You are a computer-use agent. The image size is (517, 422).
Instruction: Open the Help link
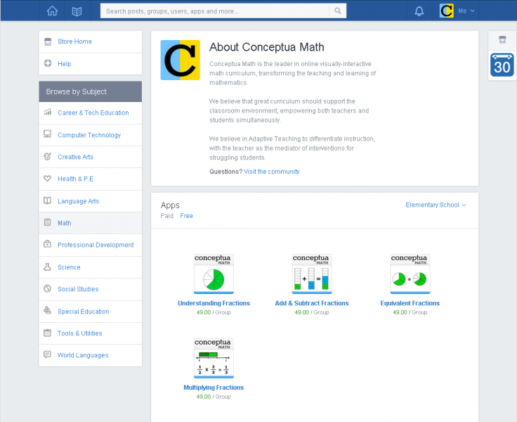tap(65, 64)
